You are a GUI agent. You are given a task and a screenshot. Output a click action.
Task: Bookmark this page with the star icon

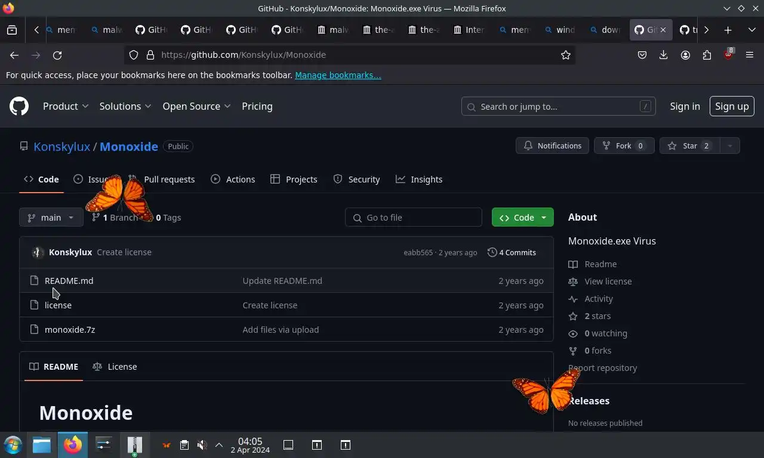[566, 55]
